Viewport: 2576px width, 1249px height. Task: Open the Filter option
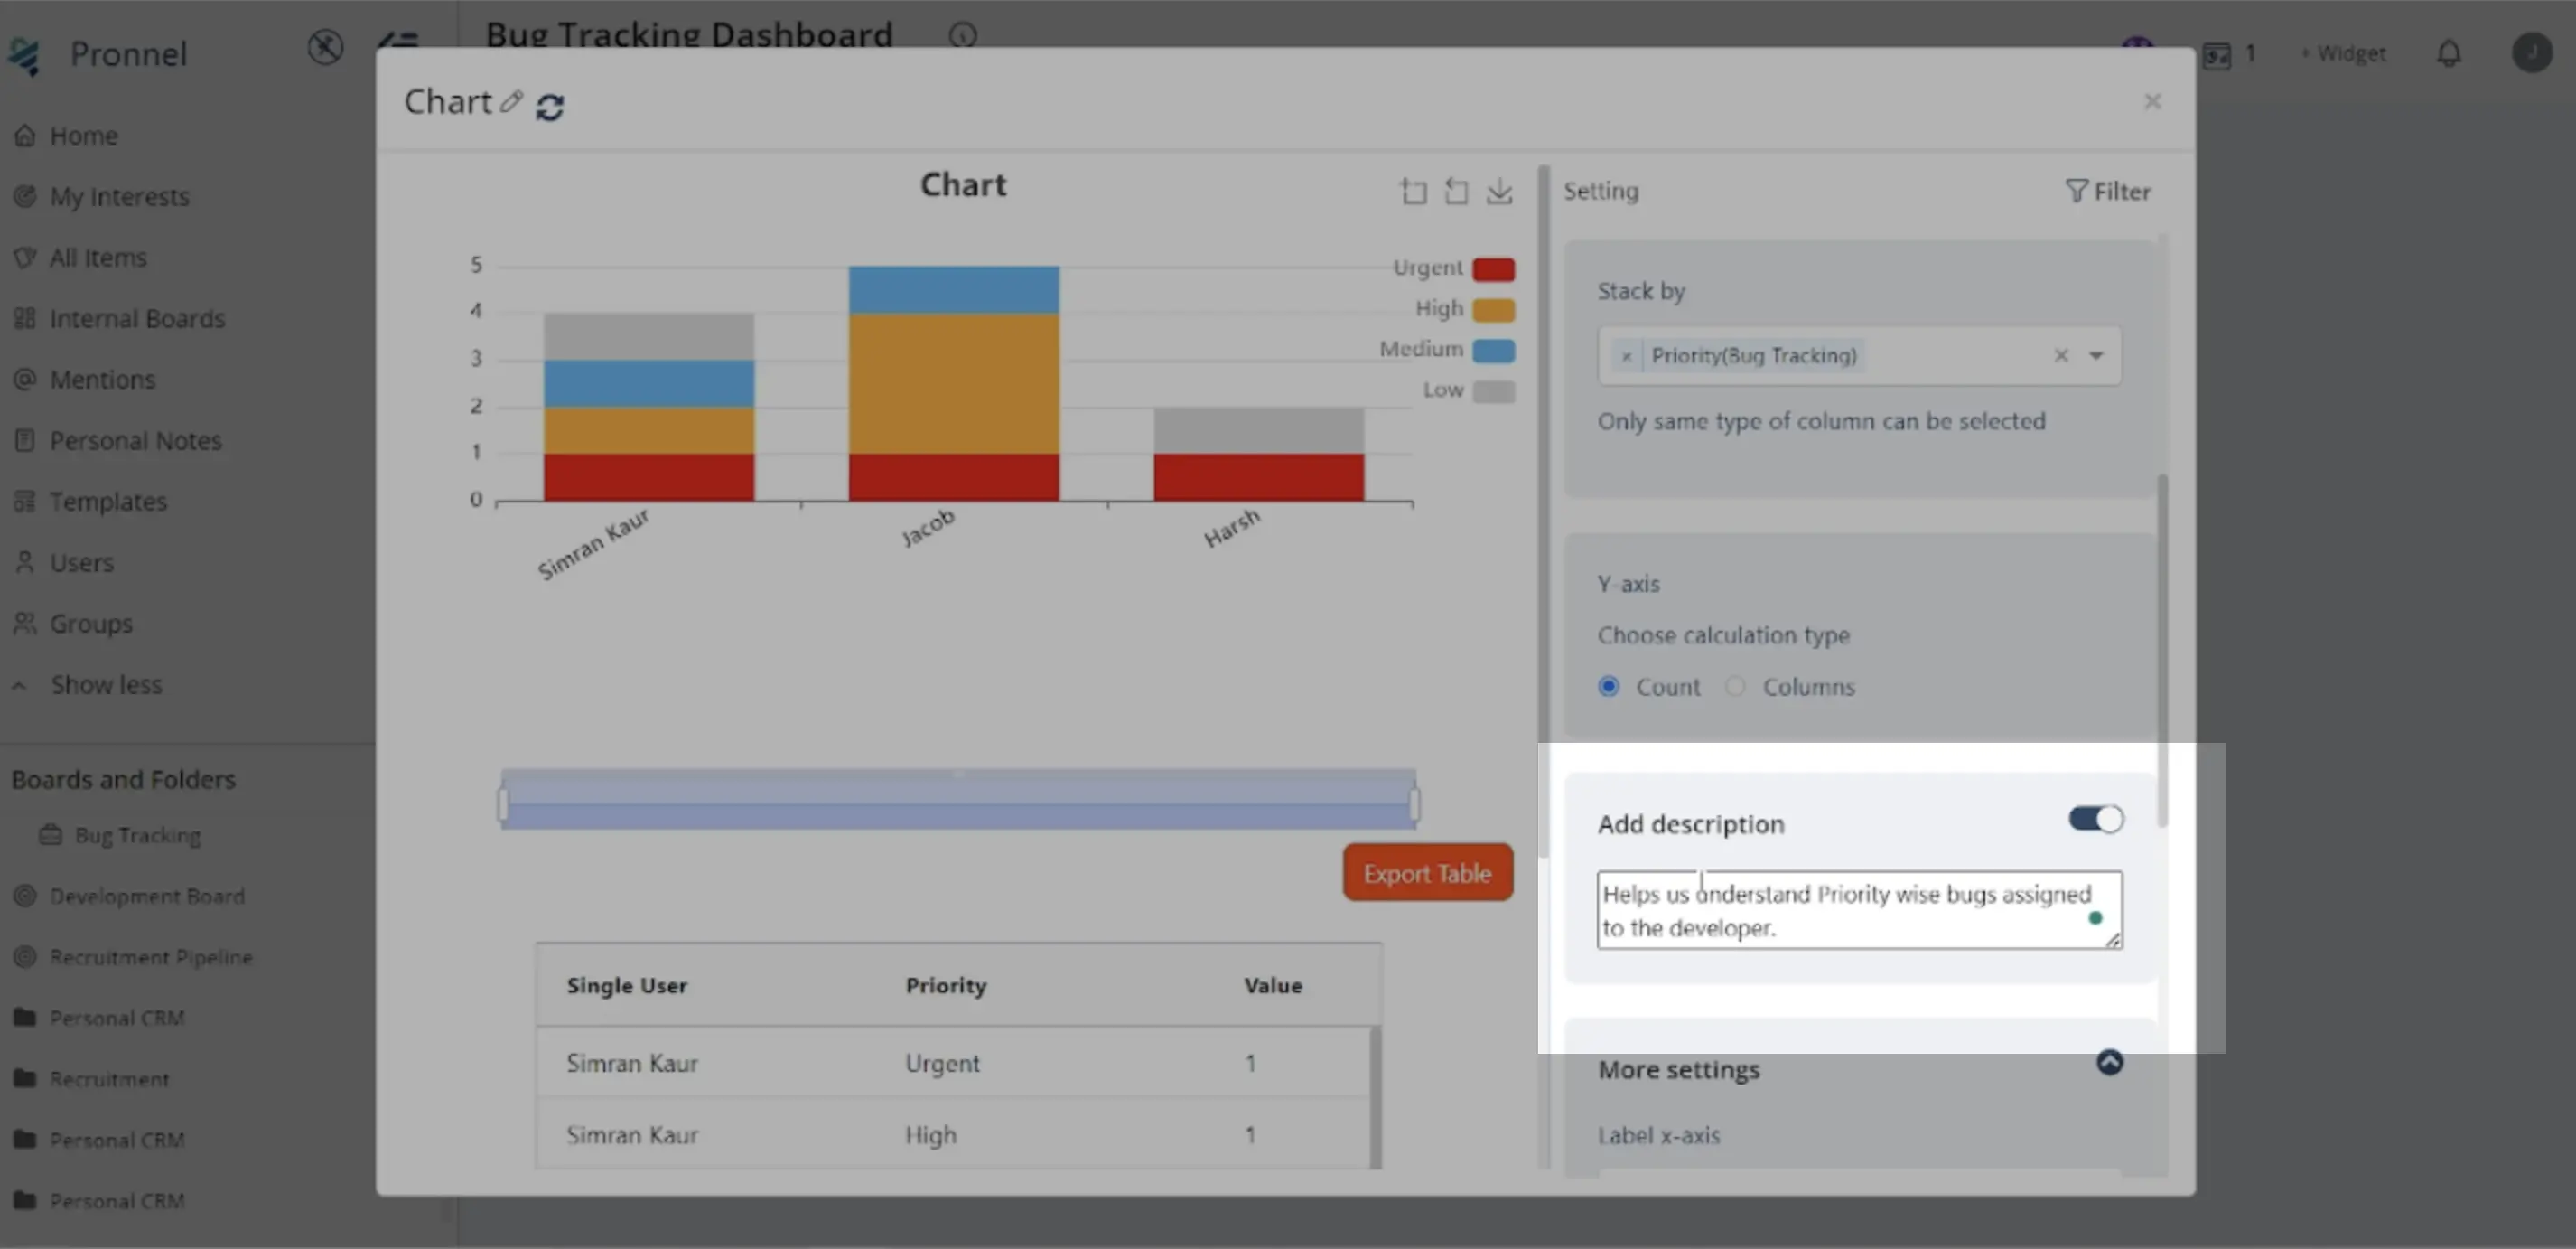tap(2108, 192)
